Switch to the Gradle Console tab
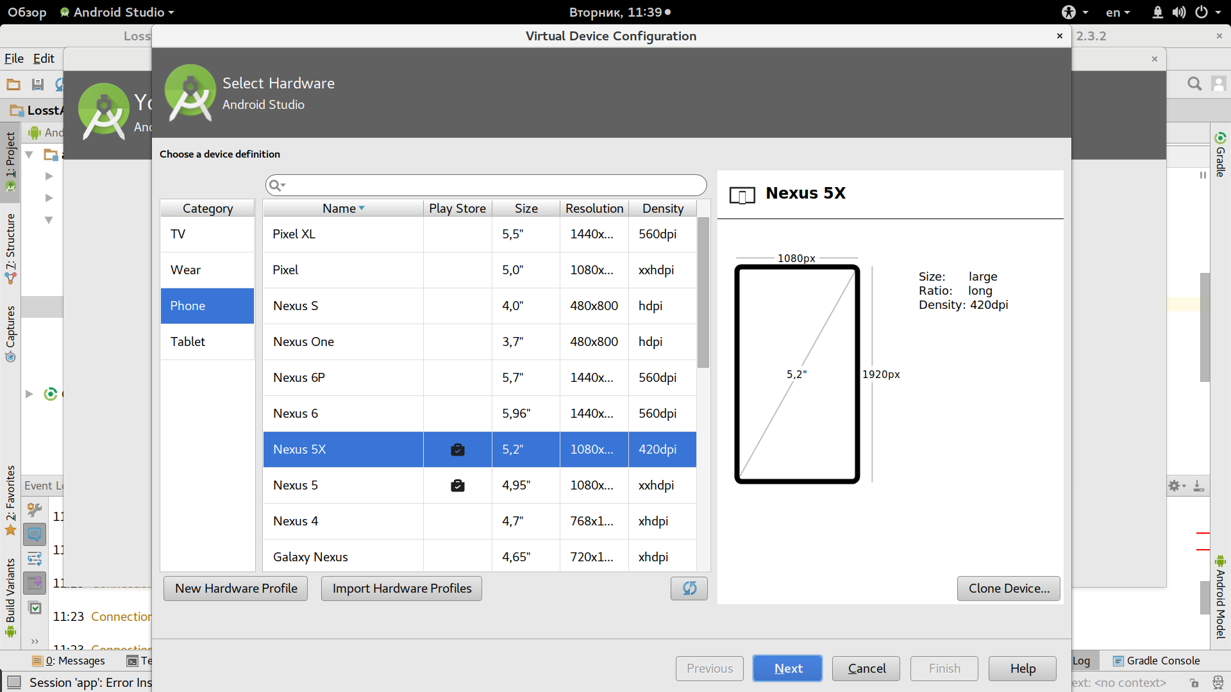The width and height of the screenshot is (1231, 692). coord(1157,661)
